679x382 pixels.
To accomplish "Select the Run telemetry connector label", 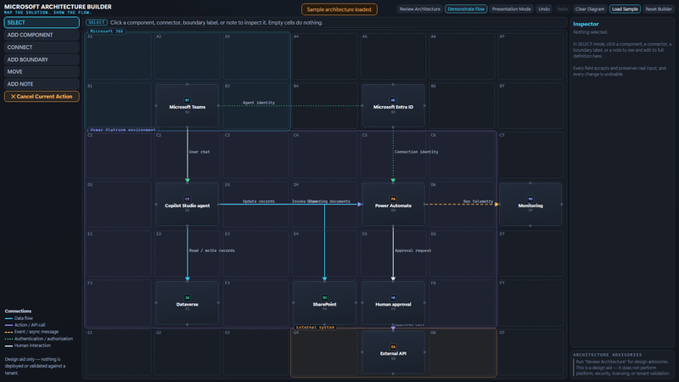I will point(478,201).
